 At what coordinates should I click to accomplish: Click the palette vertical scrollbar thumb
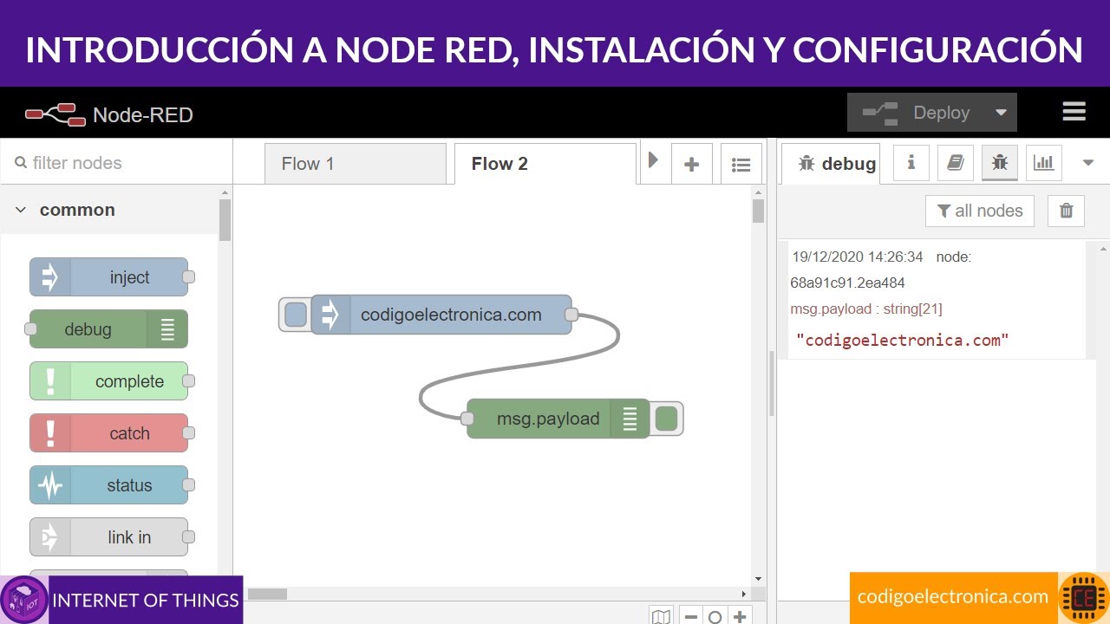coord(225,220)
